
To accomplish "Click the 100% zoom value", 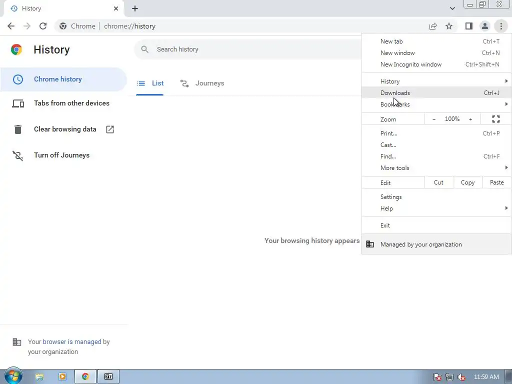I will point(452,119).
